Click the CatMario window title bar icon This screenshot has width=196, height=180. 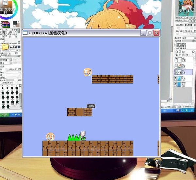click(25, 33)
